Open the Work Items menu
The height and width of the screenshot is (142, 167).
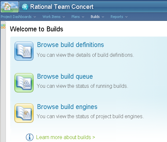click(52, 17)
